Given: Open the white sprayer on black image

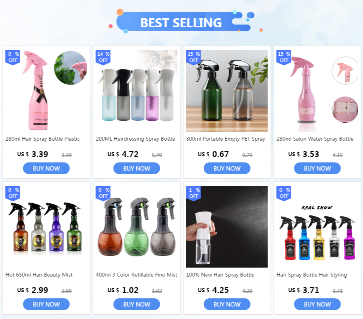Looking at the screenshot, I should pyautogui.click(x=227, y=227).
